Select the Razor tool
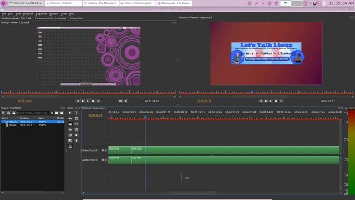This screenshot has height=200, width=355. pyautogui.click(x=70, y=124)
